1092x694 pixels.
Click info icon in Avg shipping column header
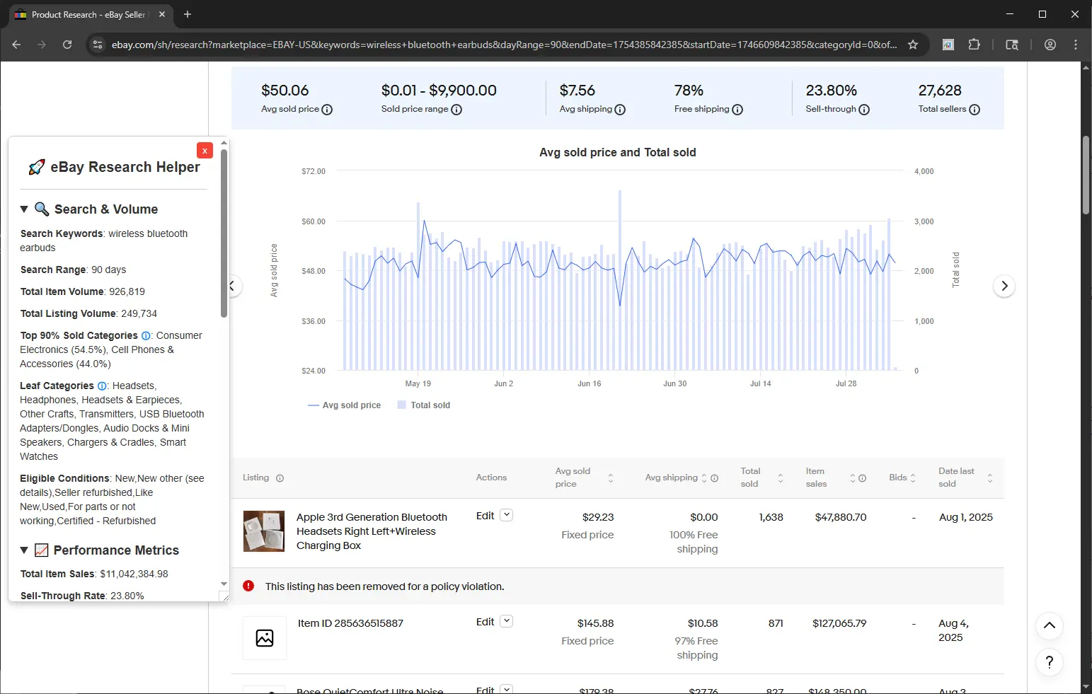point(715,478)
